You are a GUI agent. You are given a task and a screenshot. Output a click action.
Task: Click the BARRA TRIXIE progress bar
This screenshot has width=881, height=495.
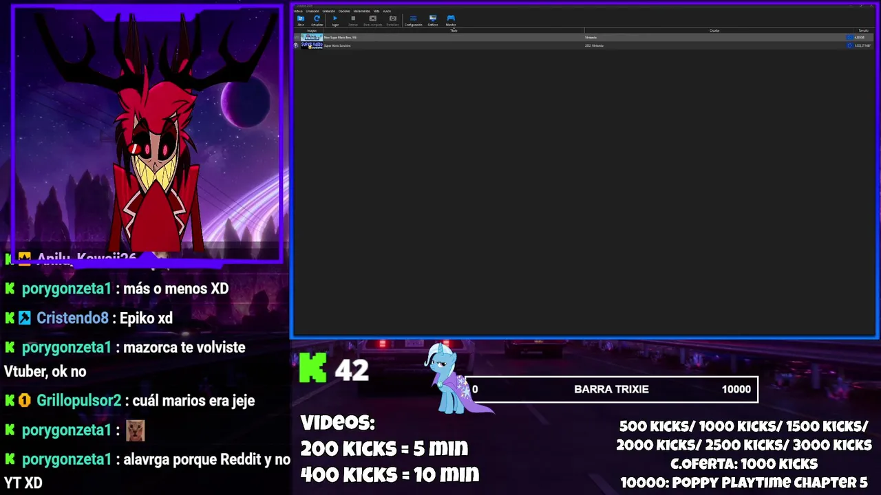612,389
